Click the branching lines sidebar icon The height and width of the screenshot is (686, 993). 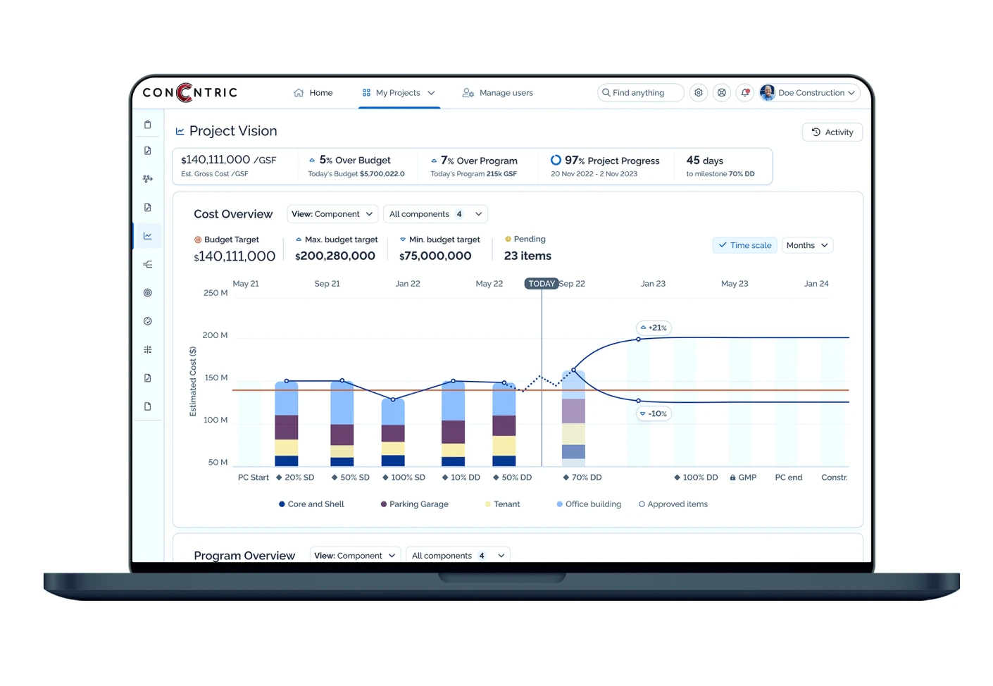(147, 264)
